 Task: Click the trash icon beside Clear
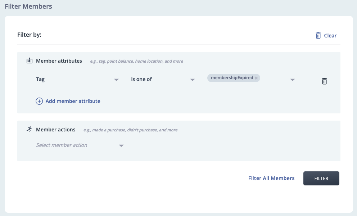[318, 36]
